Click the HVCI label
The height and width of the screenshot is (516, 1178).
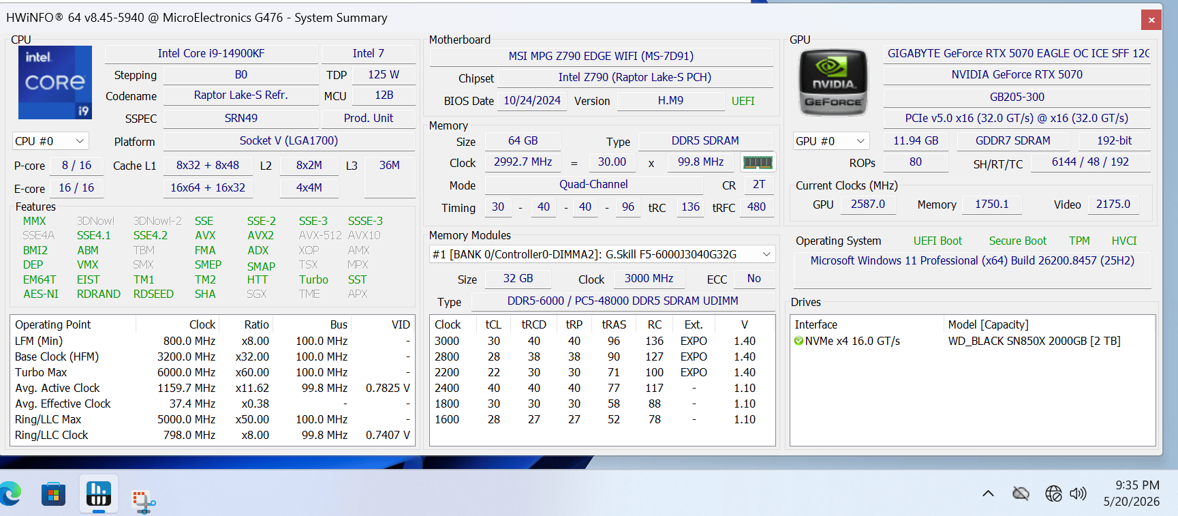click(1124, 241)
